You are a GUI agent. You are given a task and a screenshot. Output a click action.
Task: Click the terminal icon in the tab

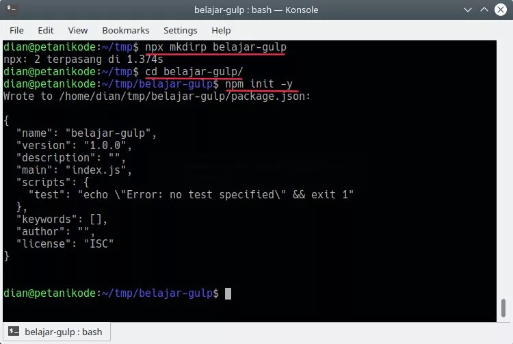tap(14, 331)
